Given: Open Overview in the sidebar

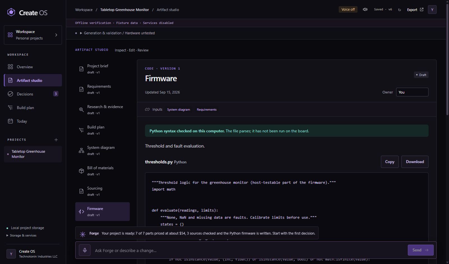Looking at the screenshot, I should [33, 67].
